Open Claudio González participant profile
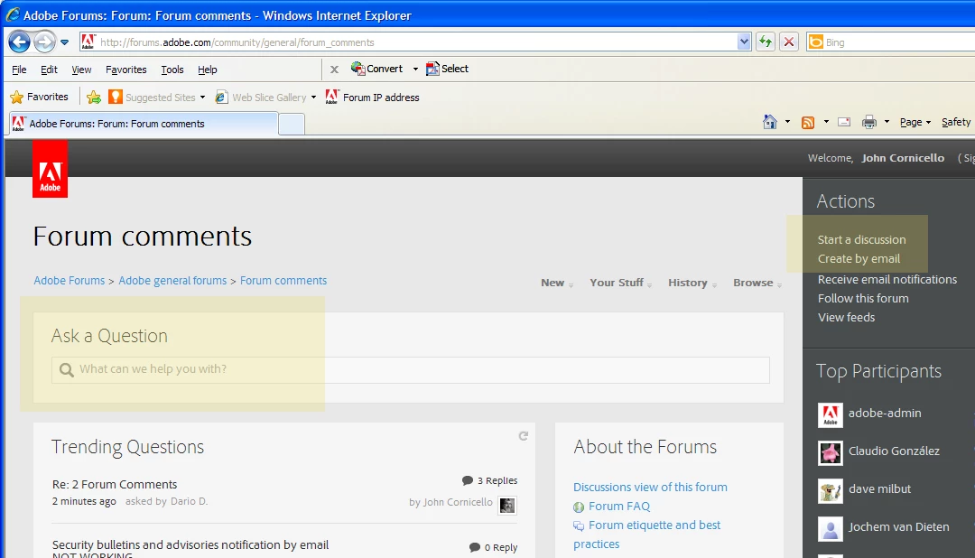 click(x=894, y=451)
